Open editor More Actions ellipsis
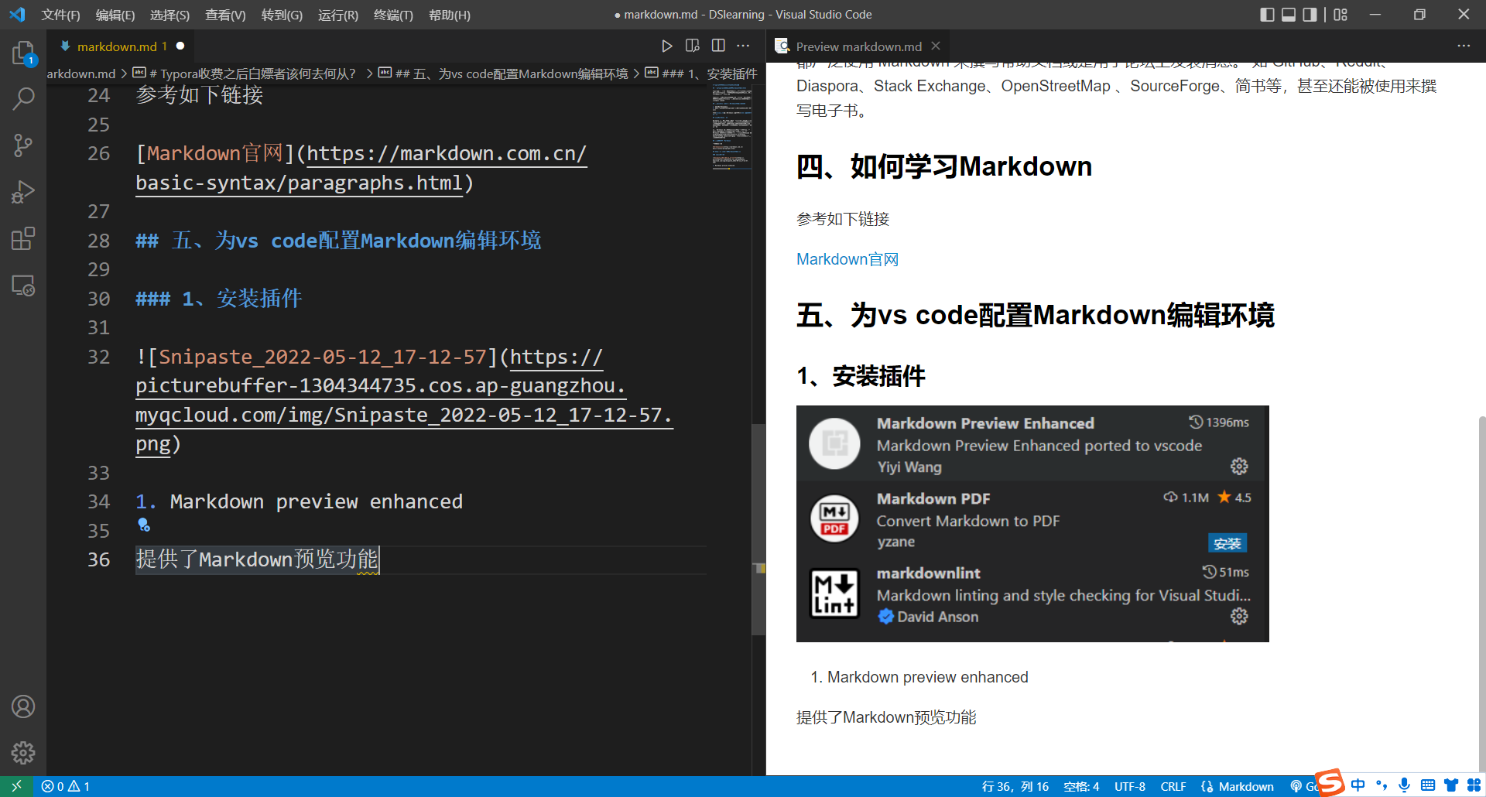 (743, 46)
